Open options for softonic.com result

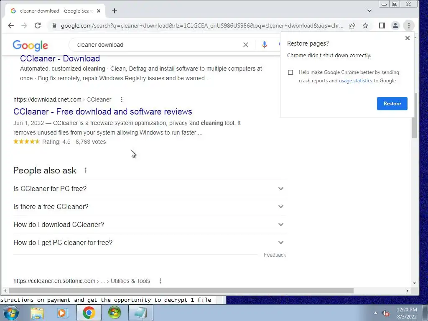tap(160, 281)
